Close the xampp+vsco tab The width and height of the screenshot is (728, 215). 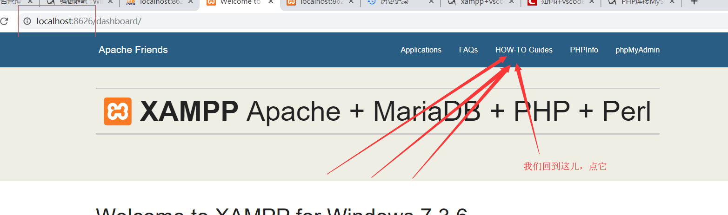tap(512, 2)
